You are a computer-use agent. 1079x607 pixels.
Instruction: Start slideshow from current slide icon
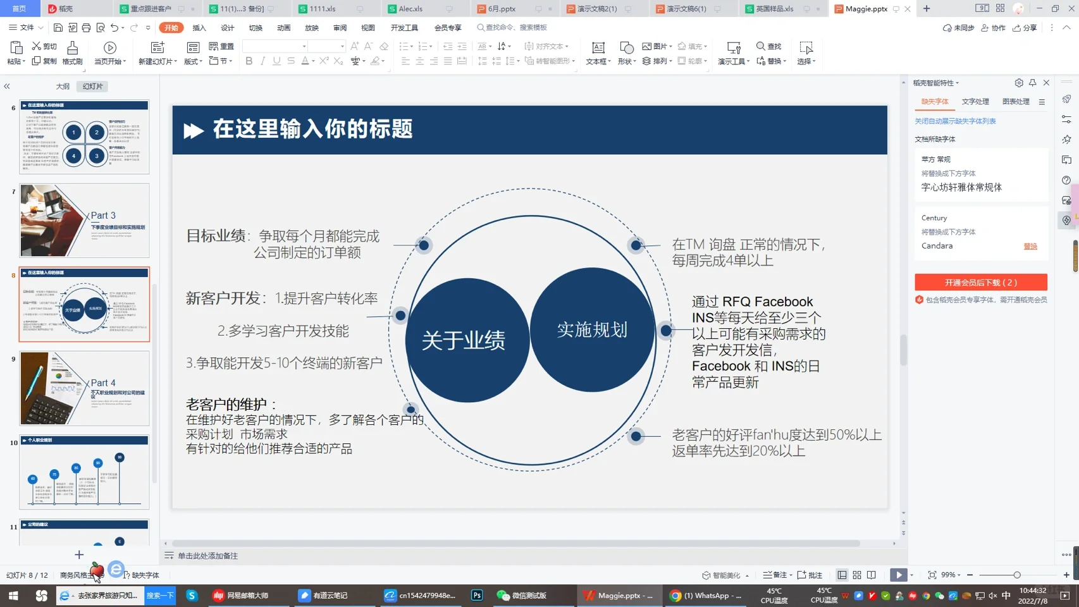(110, 47)
